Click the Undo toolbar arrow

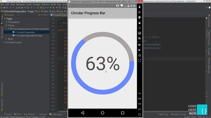click(x=10, y=8)
